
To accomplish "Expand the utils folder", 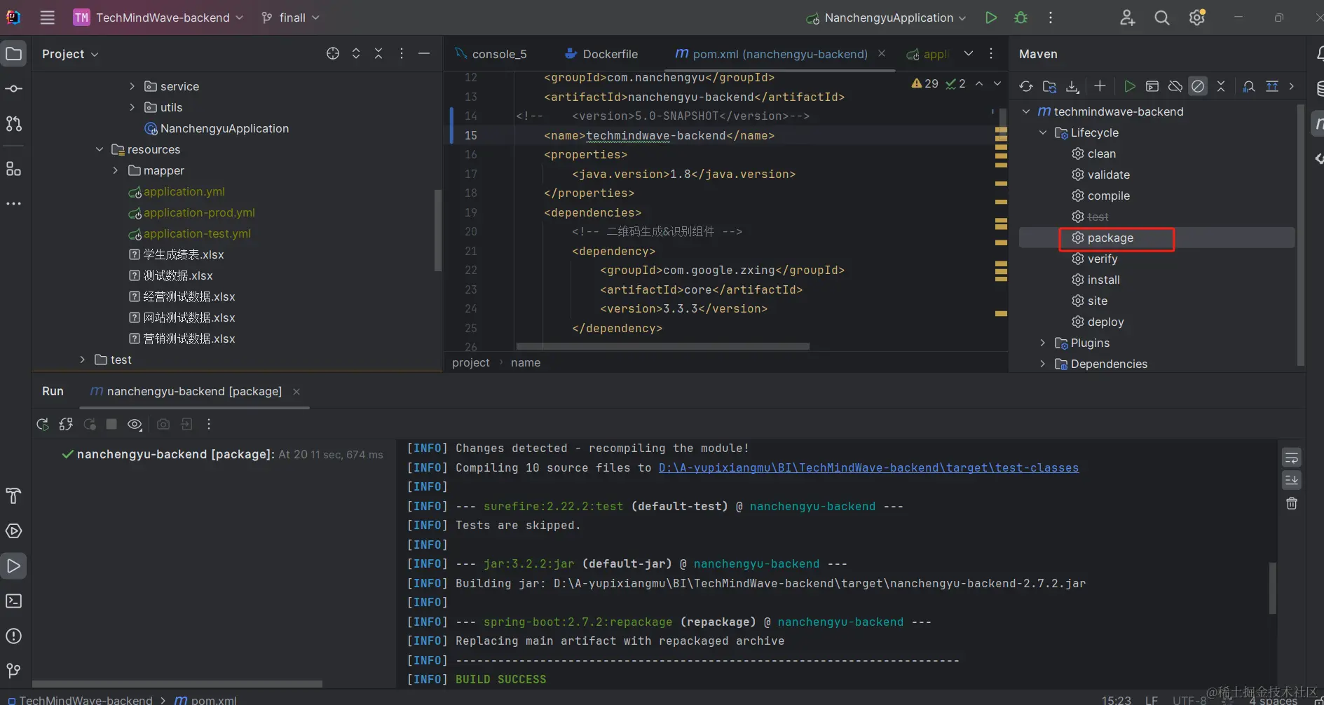I will [132, 107].
